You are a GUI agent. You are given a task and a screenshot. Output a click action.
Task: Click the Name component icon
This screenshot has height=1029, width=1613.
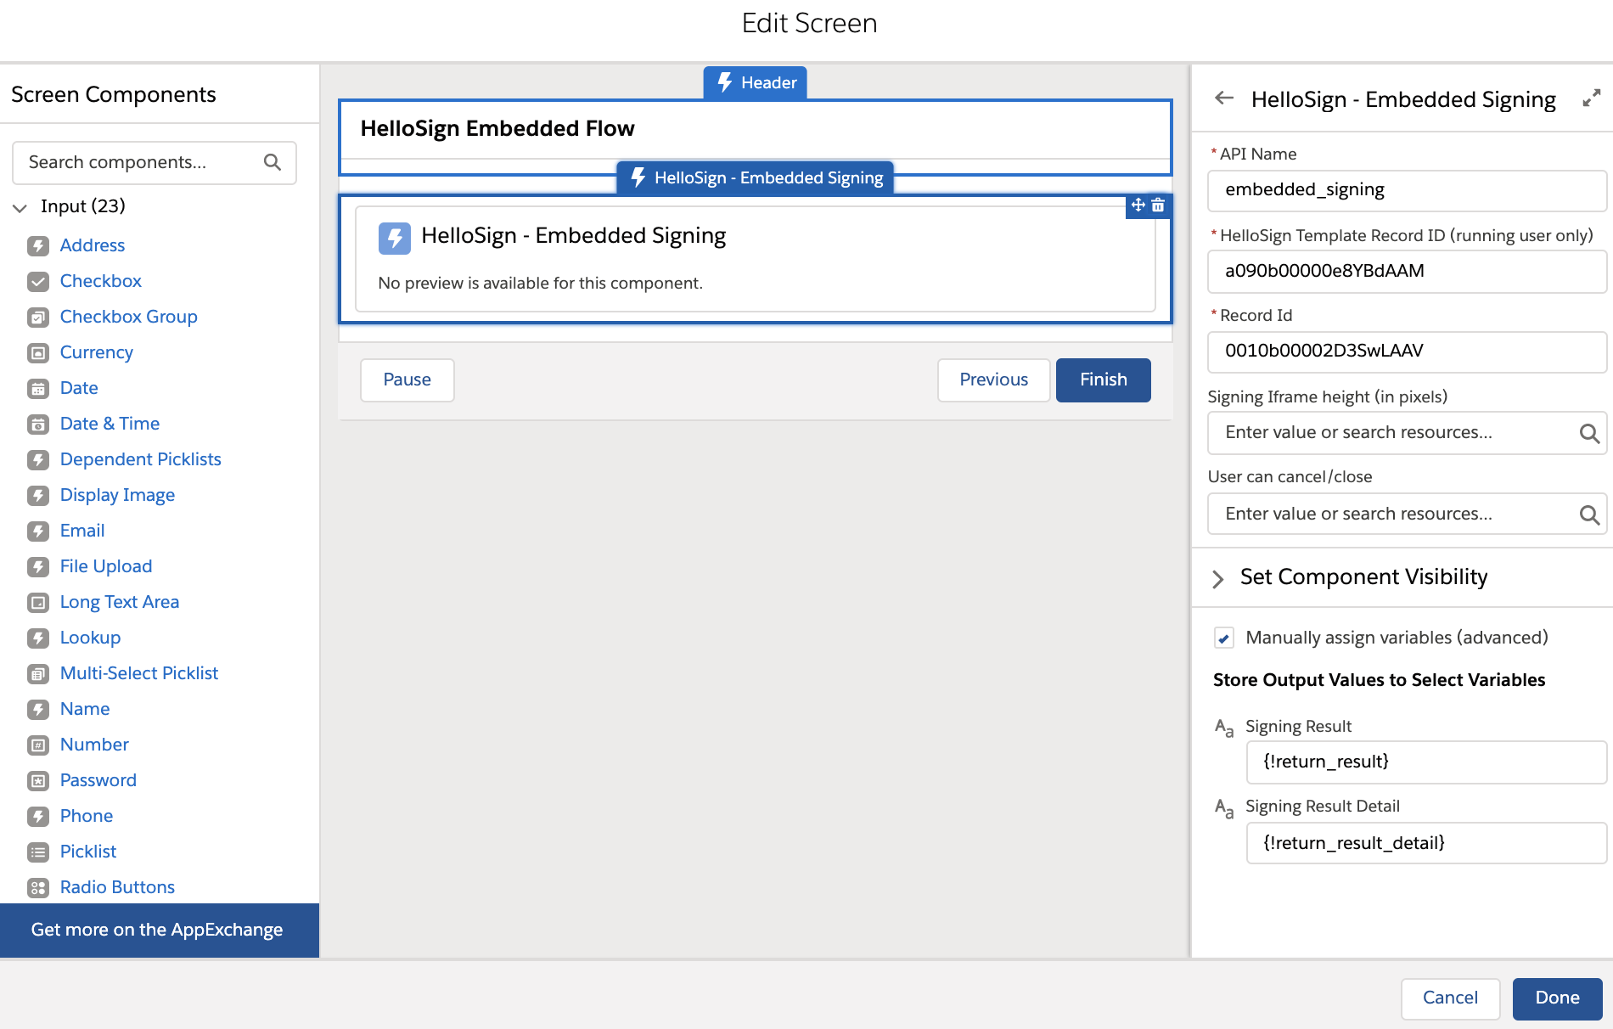point(38,710)
